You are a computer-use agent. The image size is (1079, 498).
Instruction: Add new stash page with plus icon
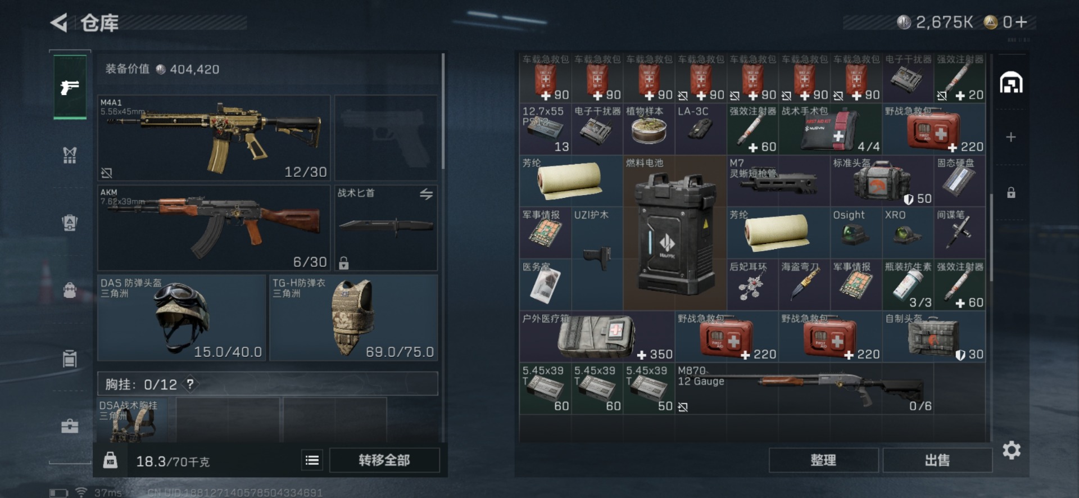[x=1011, y=137]
